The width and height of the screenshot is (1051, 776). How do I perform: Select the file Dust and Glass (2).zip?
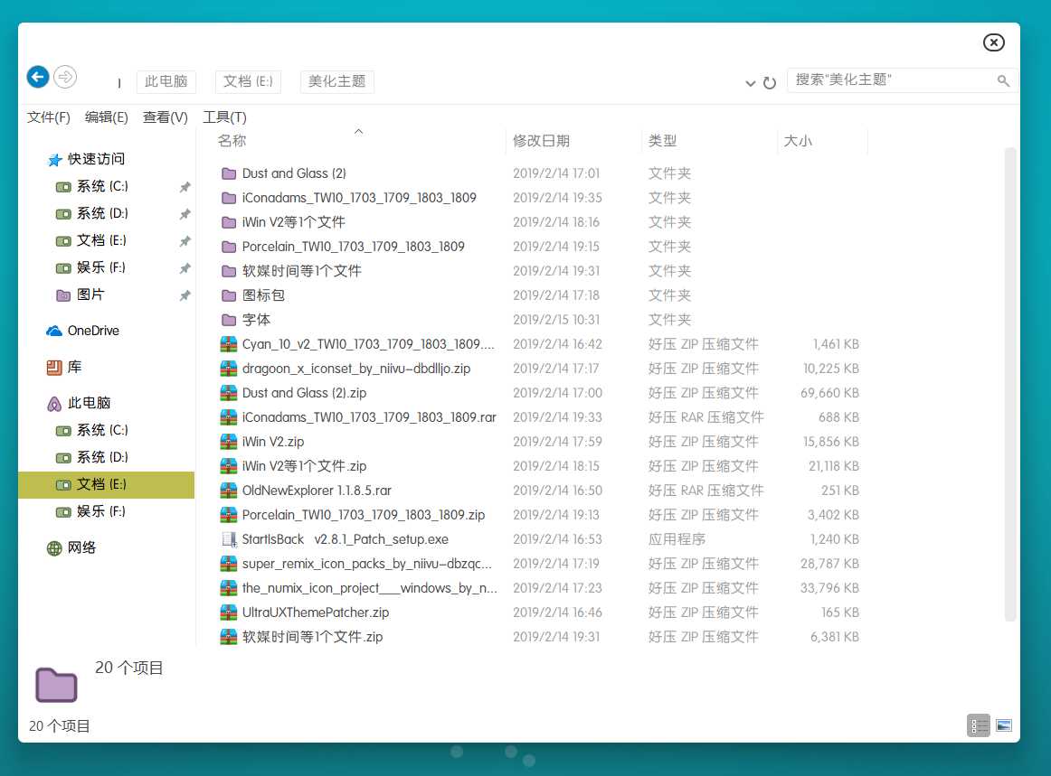tap(304, 392)
